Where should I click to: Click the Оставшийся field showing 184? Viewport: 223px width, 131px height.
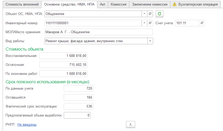78,98
